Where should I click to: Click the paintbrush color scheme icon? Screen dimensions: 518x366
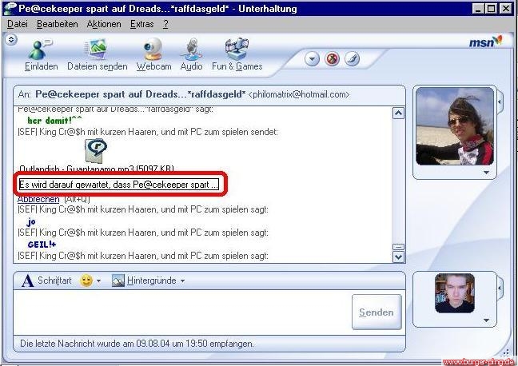point(352,59)
